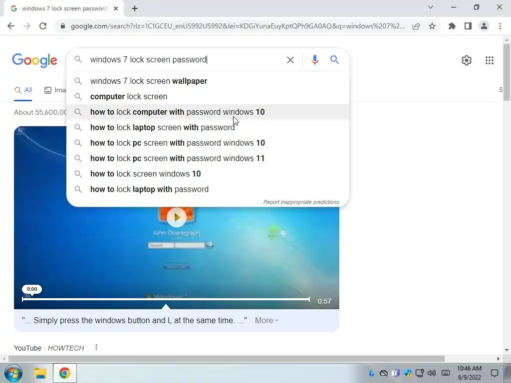This screenshot has height=383, width=511.
Task: Pick how to lock computer with password windows 10
Action: (x=208, y=112)
